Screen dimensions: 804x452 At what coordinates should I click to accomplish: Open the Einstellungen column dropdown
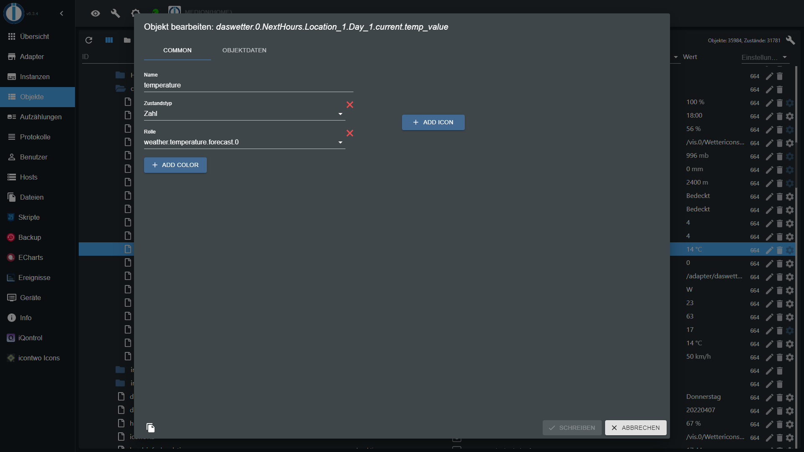(x=765, y=57)
